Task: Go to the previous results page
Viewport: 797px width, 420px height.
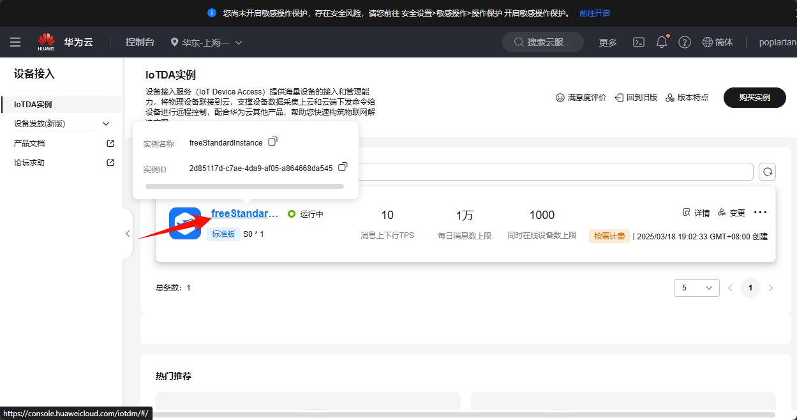Action: pos(731,288)
